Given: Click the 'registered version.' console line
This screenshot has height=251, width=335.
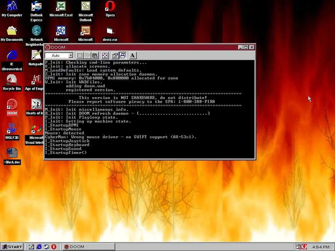Looking at the screenshot, I should tap(90, 90).
